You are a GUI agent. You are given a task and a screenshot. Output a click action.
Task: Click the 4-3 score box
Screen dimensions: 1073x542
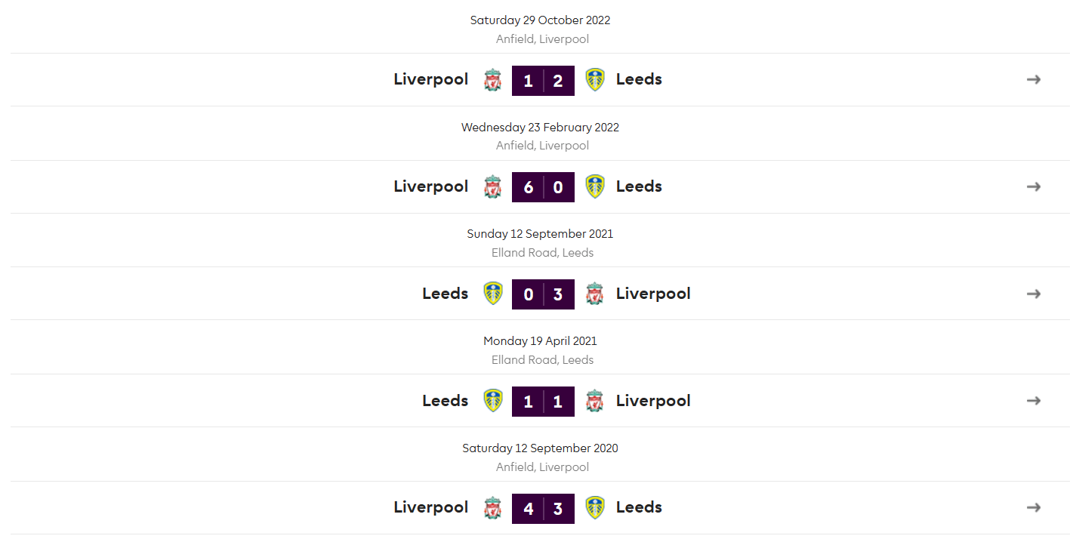click(x=543, y=509)
